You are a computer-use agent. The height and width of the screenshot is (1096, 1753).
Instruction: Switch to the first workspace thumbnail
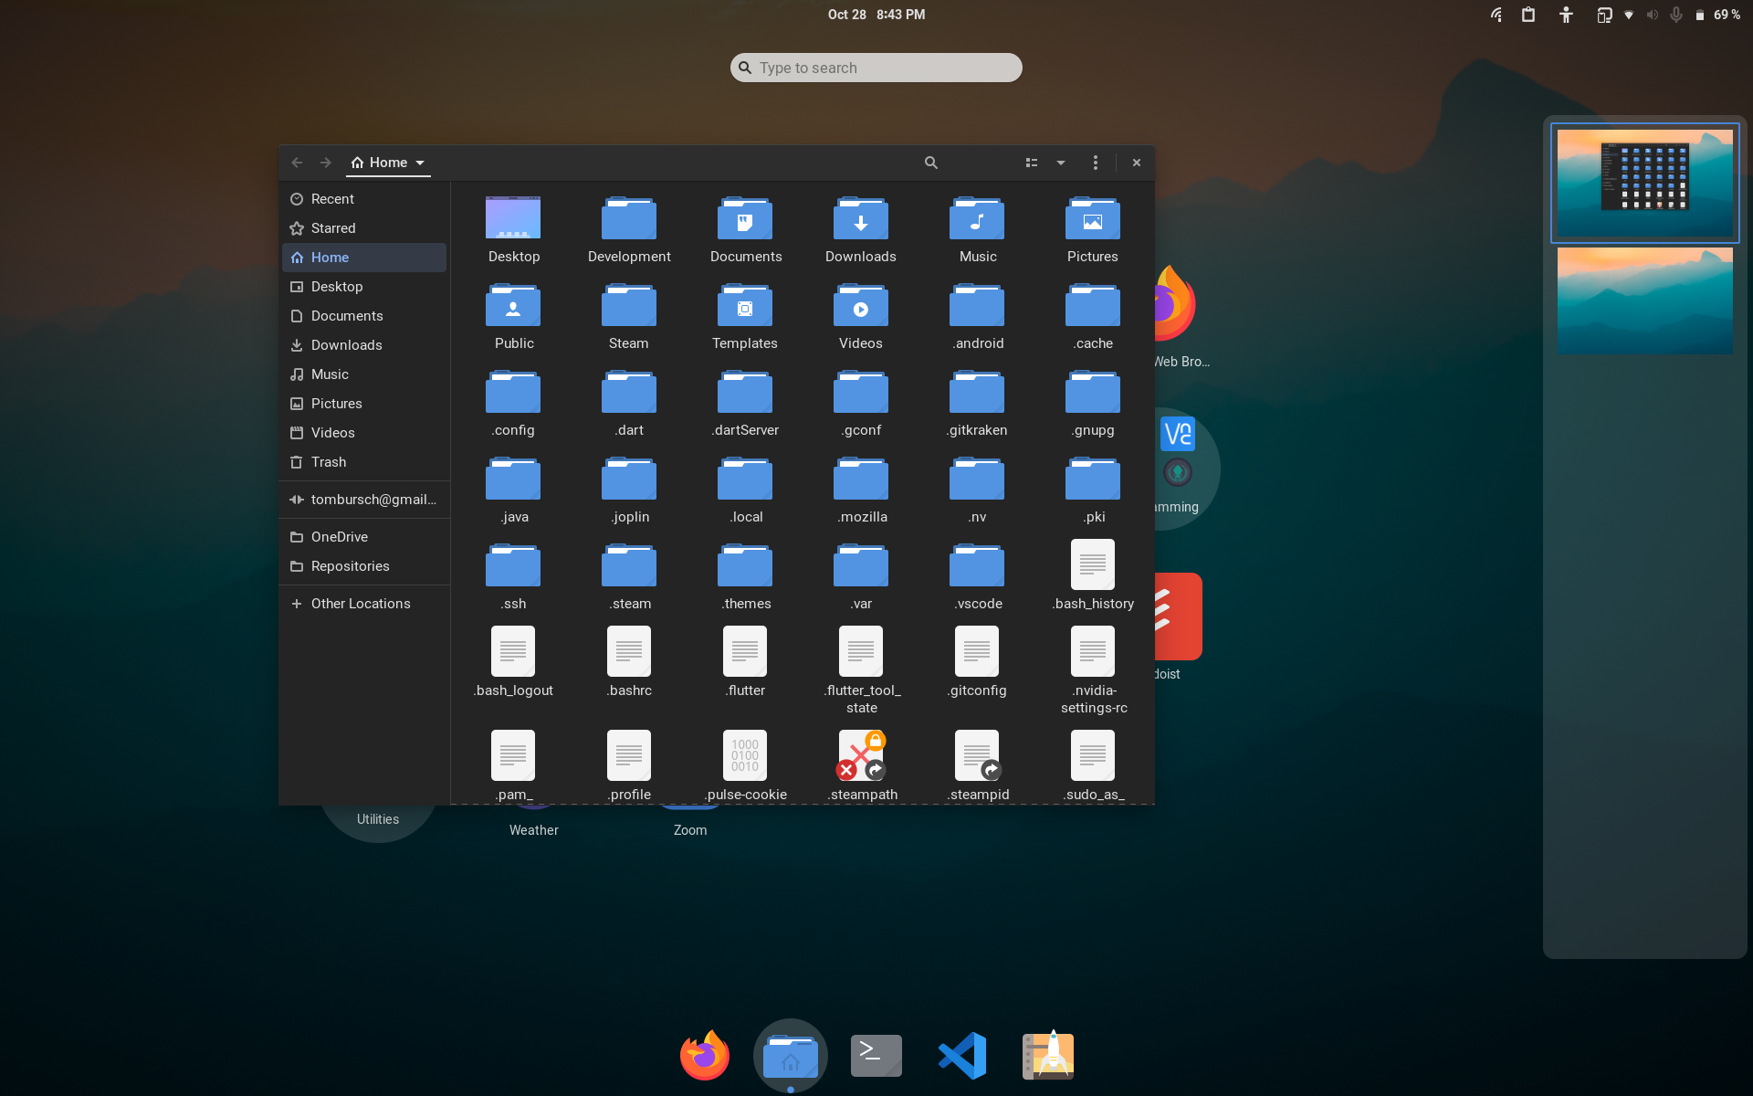click(x=1644, y=184)
